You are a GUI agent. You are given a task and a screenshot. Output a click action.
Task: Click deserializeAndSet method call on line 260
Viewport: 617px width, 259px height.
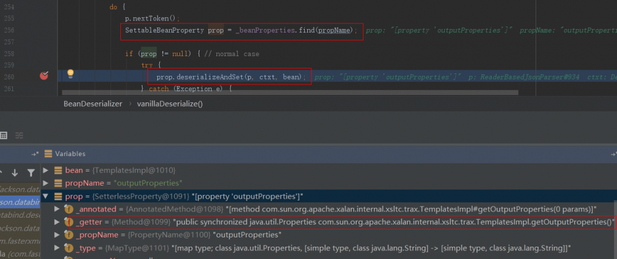[210, 76]
